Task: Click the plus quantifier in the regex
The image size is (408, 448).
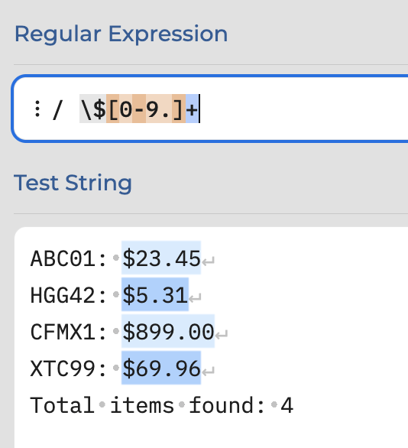Action: point(192,109)
